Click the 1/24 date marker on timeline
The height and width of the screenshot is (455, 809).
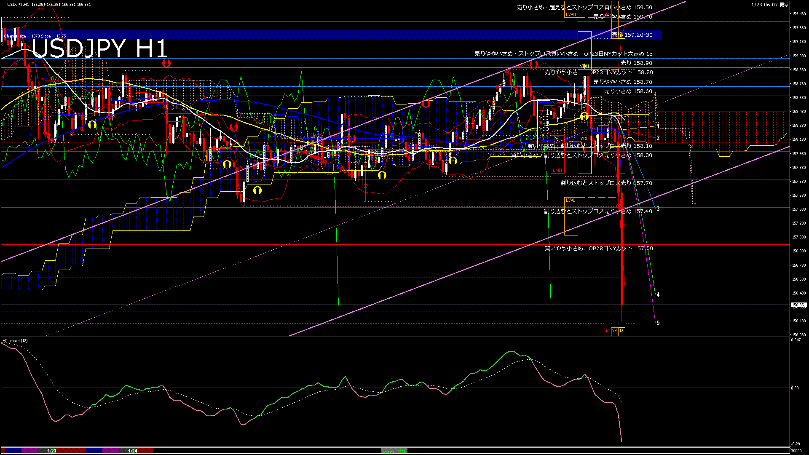point(133,451)
